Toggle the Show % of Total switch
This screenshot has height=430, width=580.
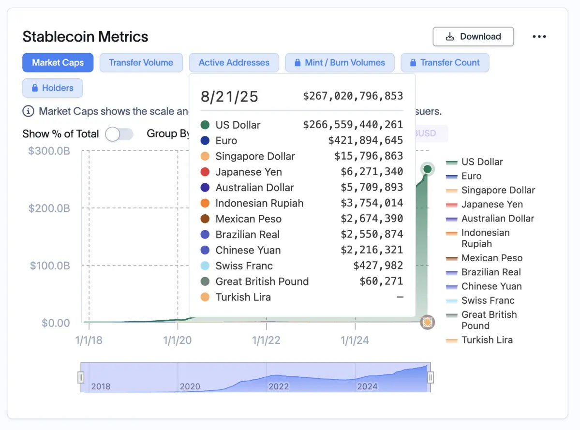click(x=119, y=134)
